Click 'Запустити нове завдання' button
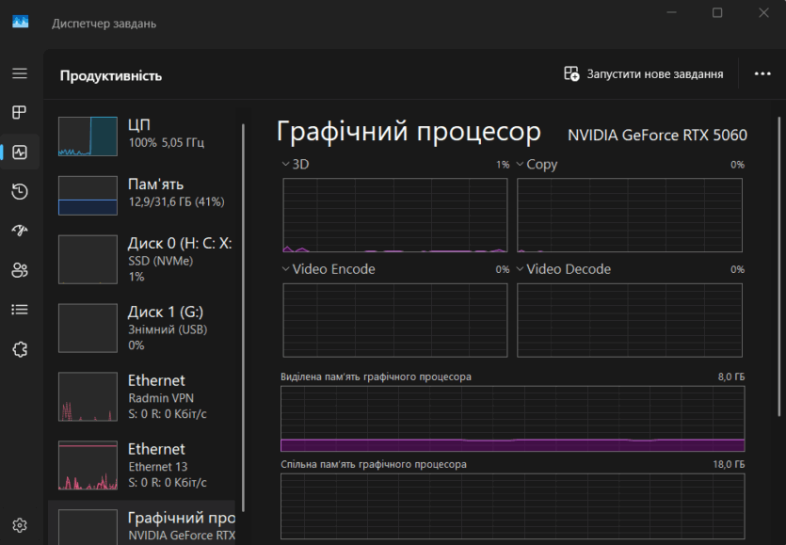 pos(644,74)
